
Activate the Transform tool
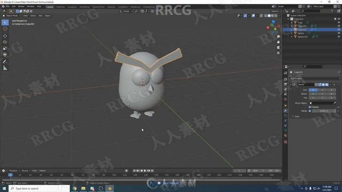click(x=5, y=54)
